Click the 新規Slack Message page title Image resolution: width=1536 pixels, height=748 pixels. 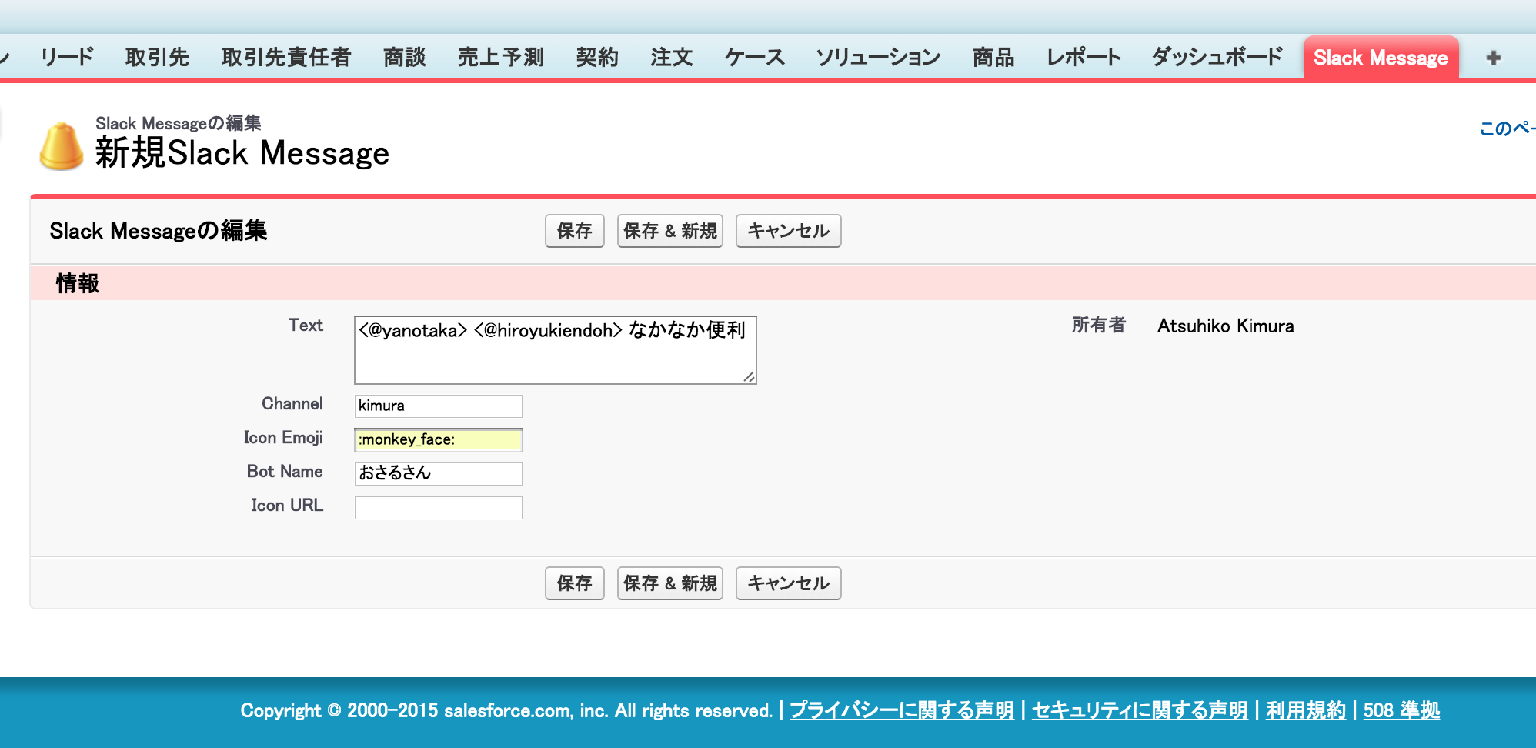click(x=242, y=152)
